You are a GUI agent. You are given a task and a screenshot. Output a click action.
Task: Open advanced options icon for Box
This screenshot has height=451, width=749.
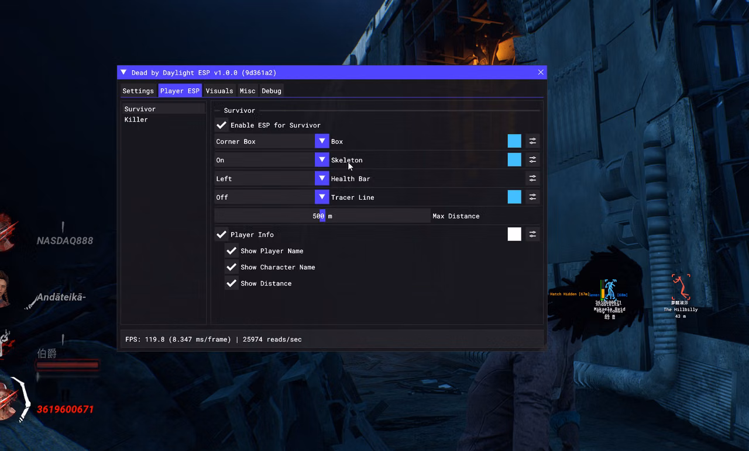[532, 141]
